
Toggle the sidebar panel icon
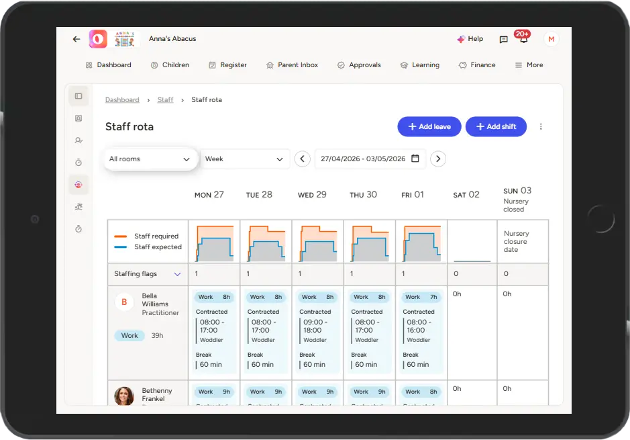tap(78, 96)
